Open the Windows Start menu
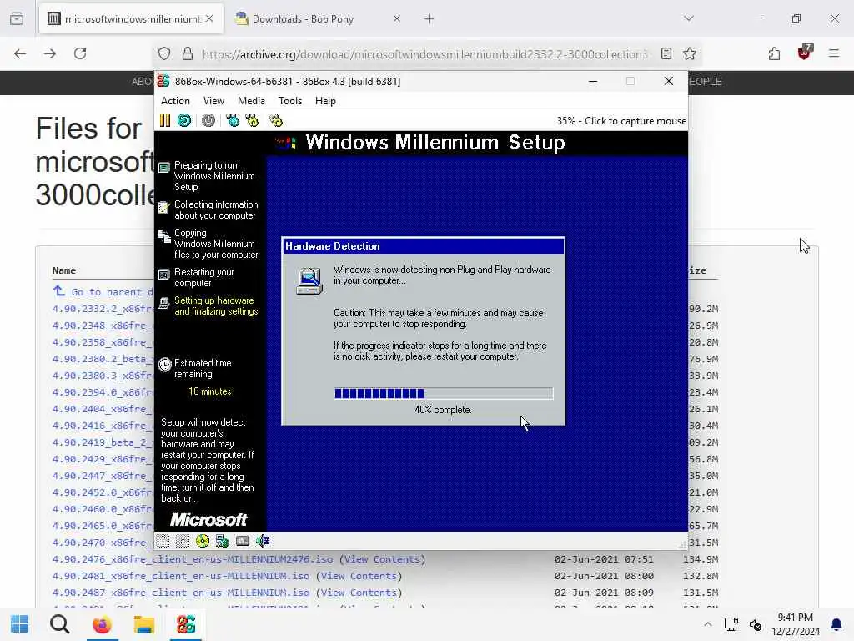Image resolution: width=854 pixels, height=641 pixels. tap(20, 624)
